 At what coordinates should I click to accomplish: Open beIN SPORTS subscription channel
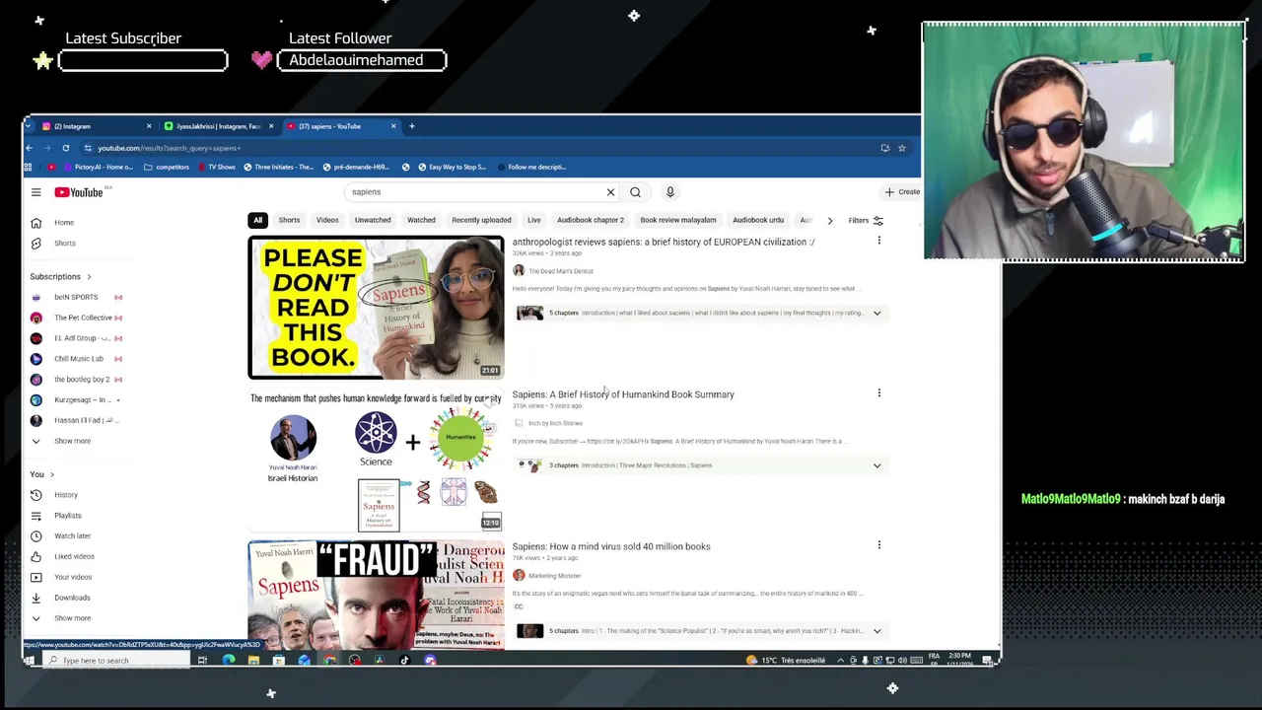point(76,297)
